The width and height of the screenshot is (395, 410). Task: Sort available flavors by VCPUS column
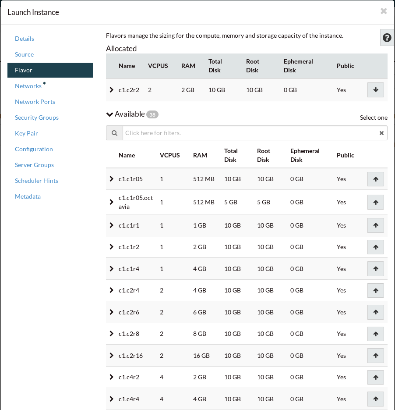[x=169, y=155]
